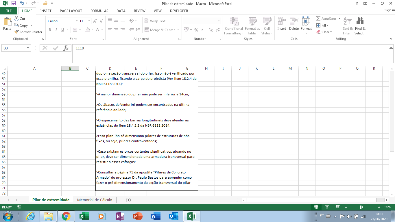
Task: Add a new sheet with plus button
Action: point(128,200)
